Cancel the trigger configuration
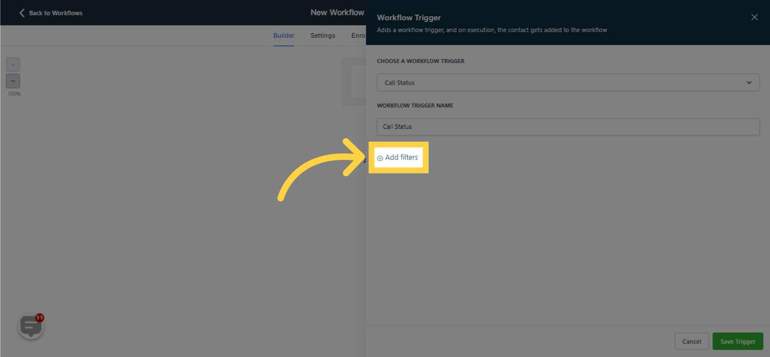The height and width of the screenshot is (357, 770). pos(692,341)
